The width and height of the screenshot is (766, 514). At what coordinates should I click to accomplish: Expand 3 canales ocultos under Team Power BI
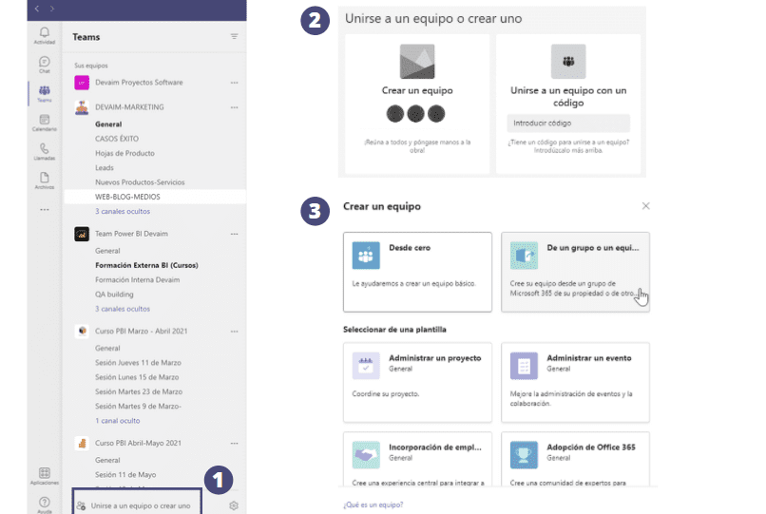point(123,309)
